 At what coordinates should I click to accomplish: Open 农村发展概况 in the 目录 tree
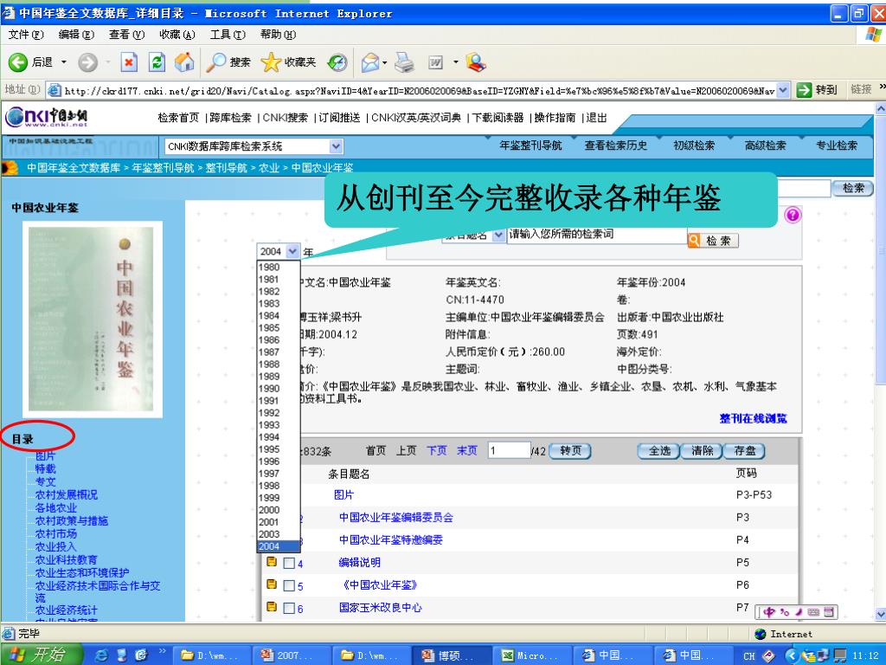[66, 494]
